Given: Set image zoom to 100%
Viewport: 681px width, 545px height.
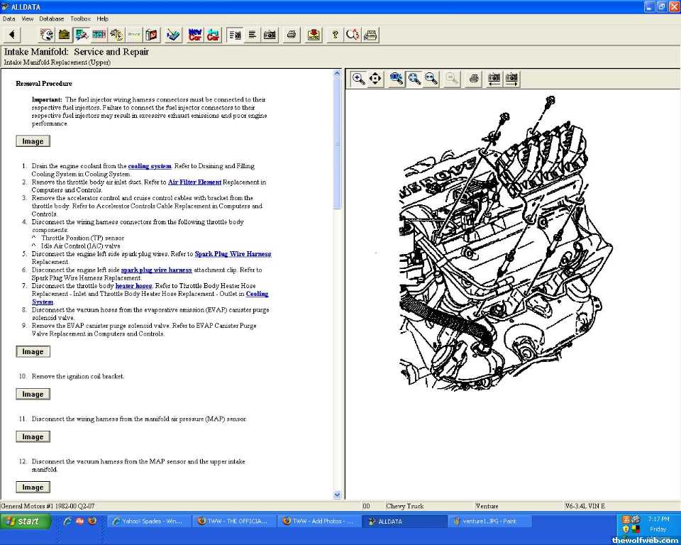Looking at the screenshot, I should [397, 79].
